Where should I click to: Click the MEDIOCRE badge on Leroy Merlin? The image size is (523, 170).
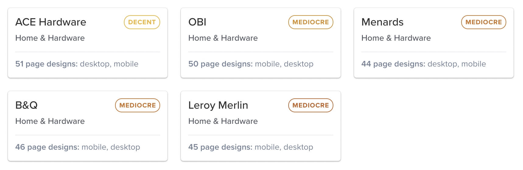(311, 105)
